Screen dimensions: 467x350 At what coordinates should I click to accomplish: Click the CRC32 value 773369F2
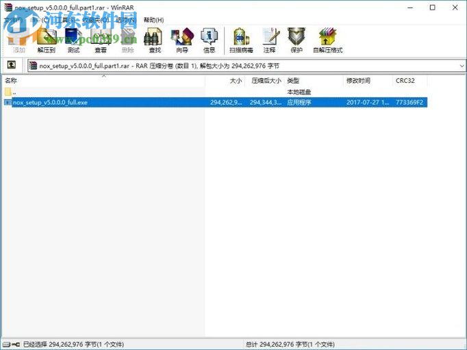click(409, 103)
